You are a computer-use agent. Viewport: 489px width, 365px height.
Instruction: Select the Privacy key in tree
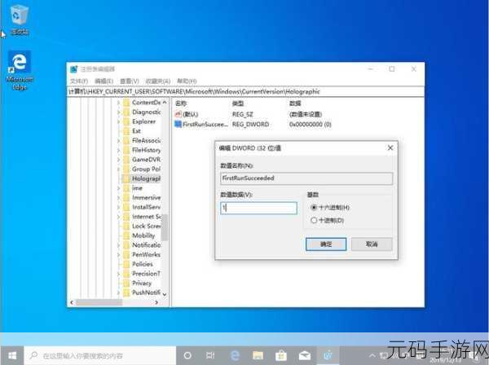(x=142, y=283)
